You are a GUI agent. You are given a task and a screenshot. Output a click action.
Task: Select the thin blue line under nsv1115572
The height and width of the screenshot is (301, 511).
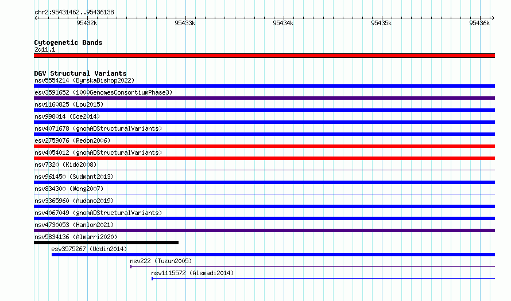pos(323,279)
